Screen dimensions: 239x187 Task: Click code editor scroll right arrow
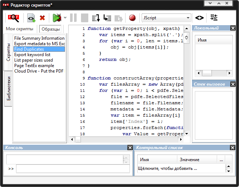point(181,139)
